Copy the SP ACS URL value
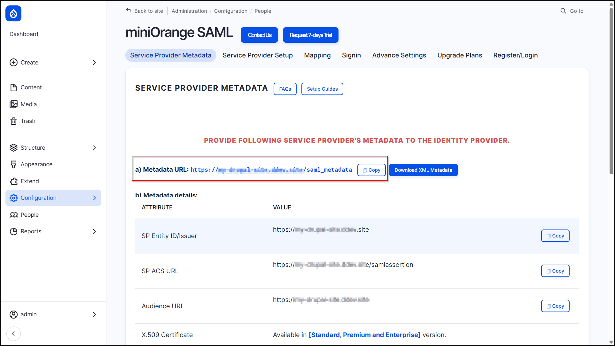The height and width of the screenshot is (346, 615). click(555, 271)
